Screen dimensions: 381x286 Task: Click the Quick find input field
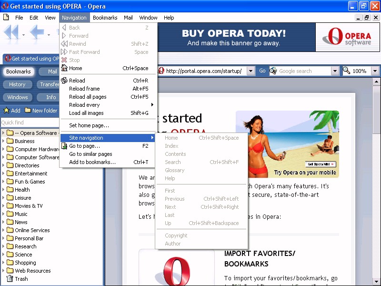29,123
